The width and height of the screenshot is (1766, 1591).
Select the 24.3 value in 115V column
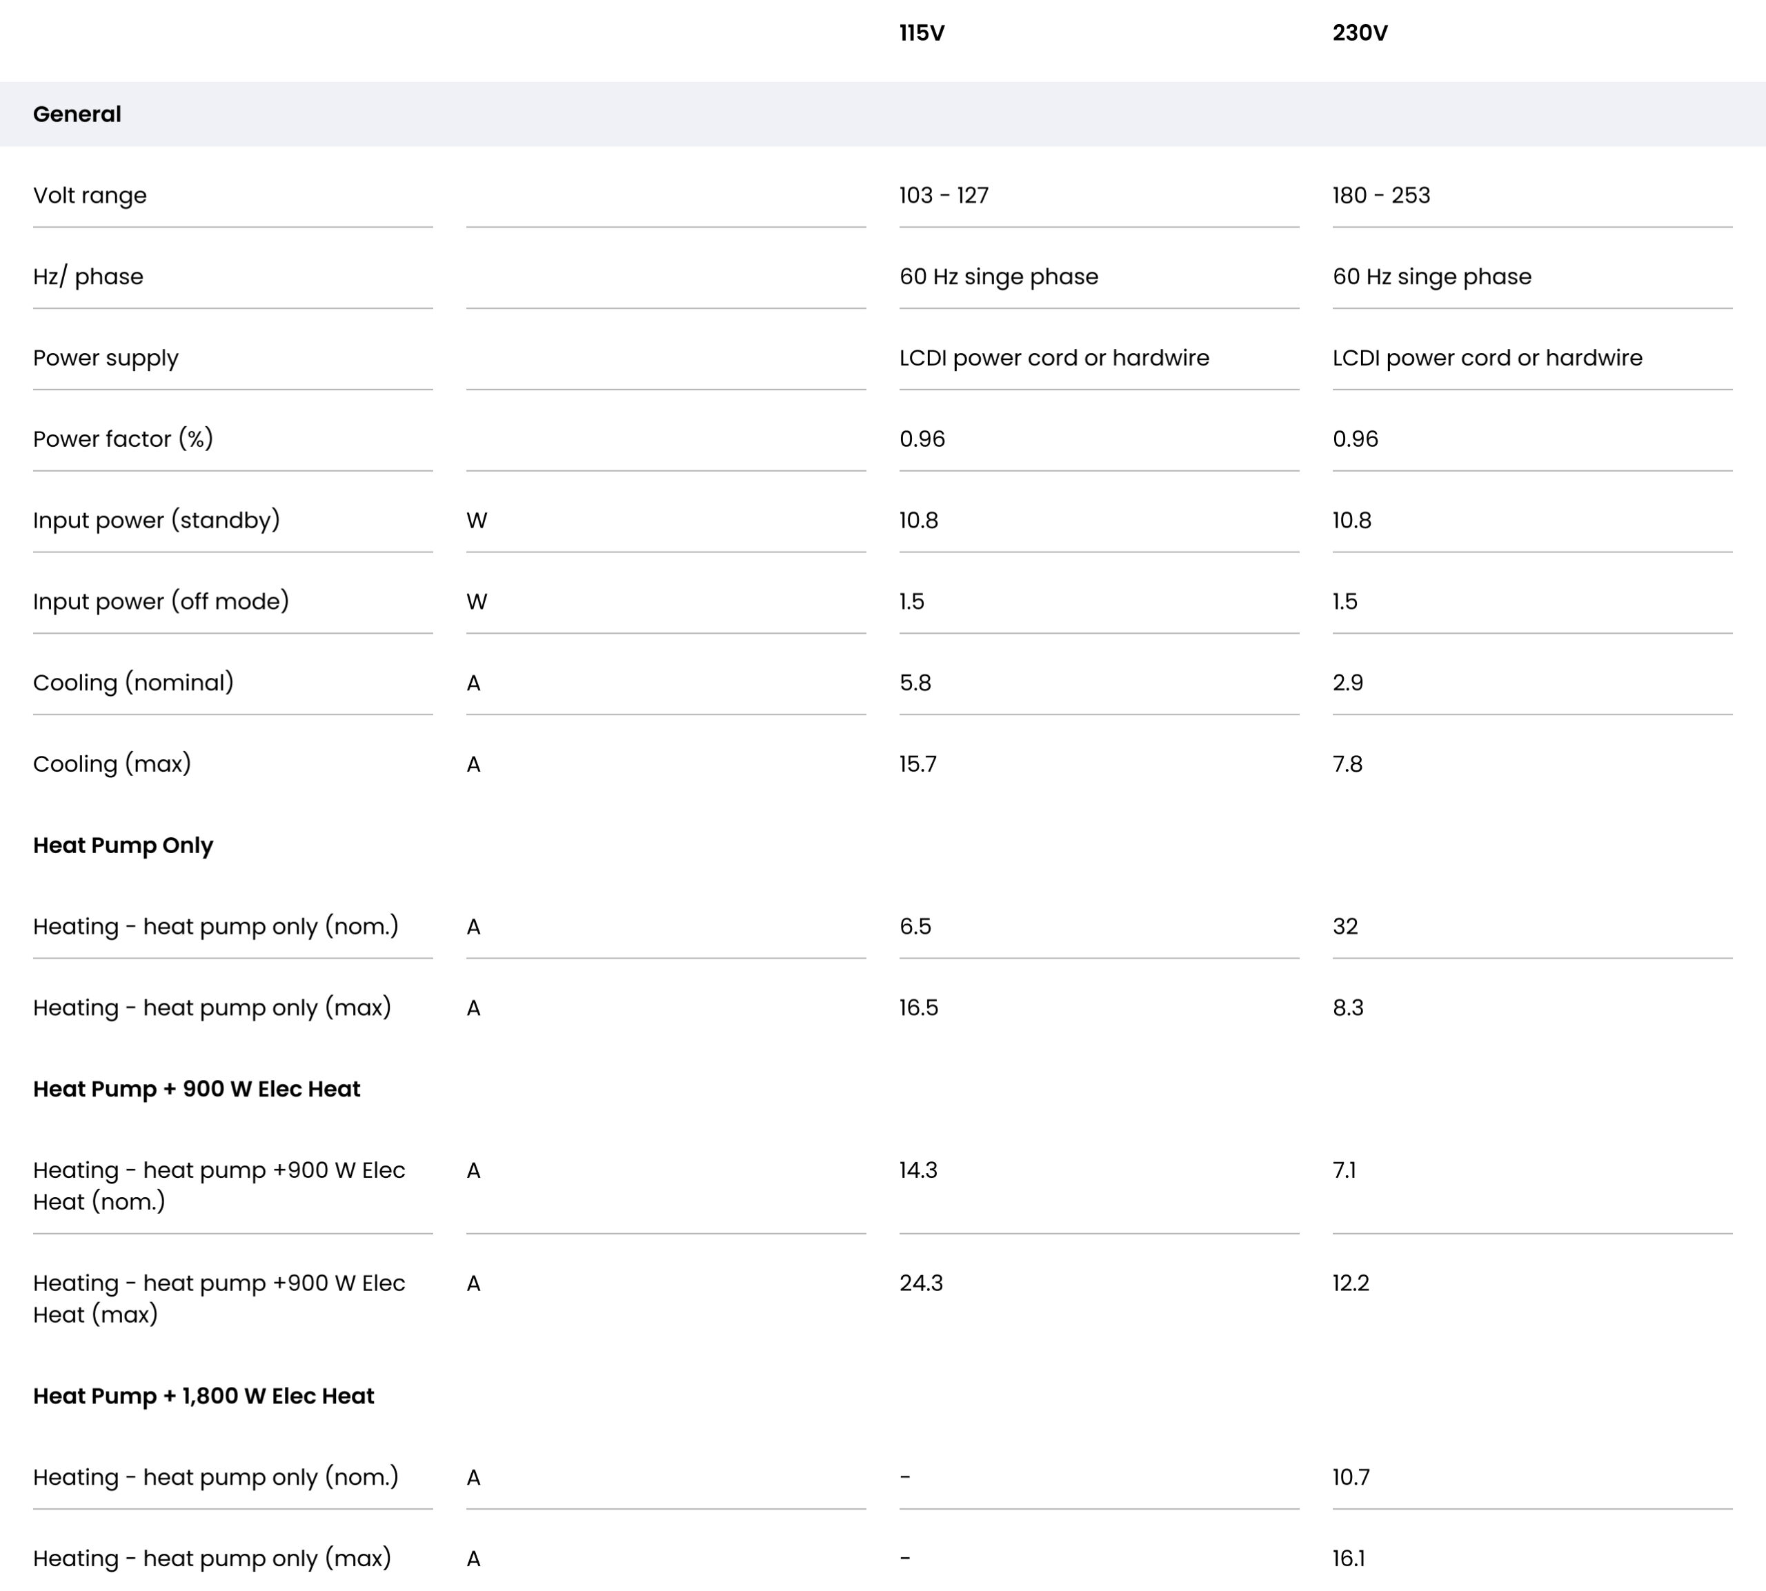[922, 1283]
